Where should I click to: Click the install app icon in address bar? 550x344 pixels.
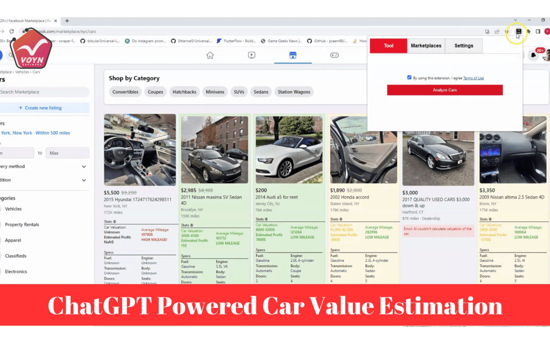tap(487, 31)
